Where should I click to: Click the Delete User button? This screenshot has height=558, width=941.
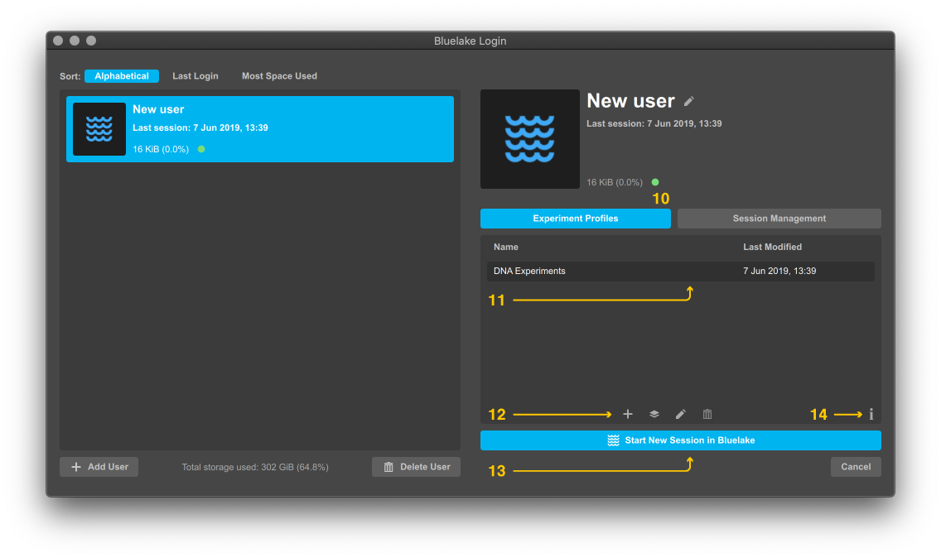click(416, 467)
